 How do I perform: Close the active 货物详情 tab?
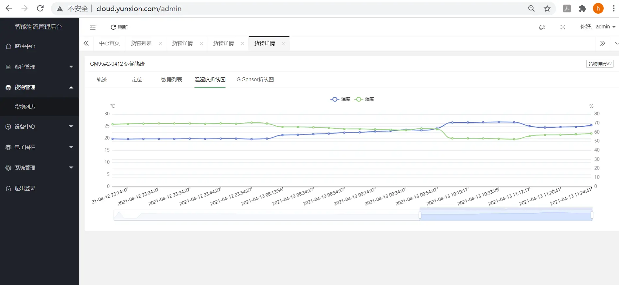(284, 44)
